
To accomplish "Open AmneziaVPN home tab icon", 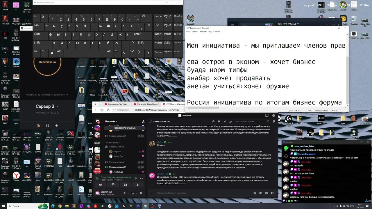I will pyautogui.click(x=38, y=126).
